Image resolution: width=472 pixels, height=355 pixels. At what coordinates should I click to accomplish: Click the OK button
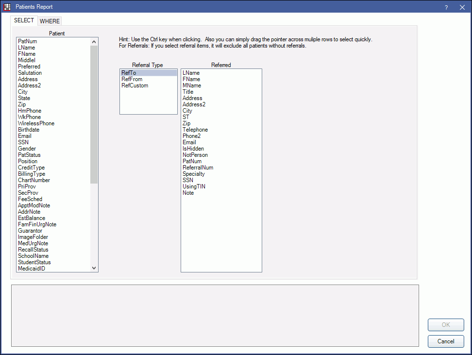click(x=446, y=324)
